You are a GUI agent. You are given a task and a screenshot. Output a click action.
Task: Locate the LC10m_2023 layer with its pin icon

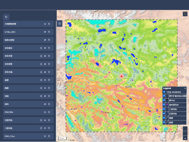click(x=49, y=32)
